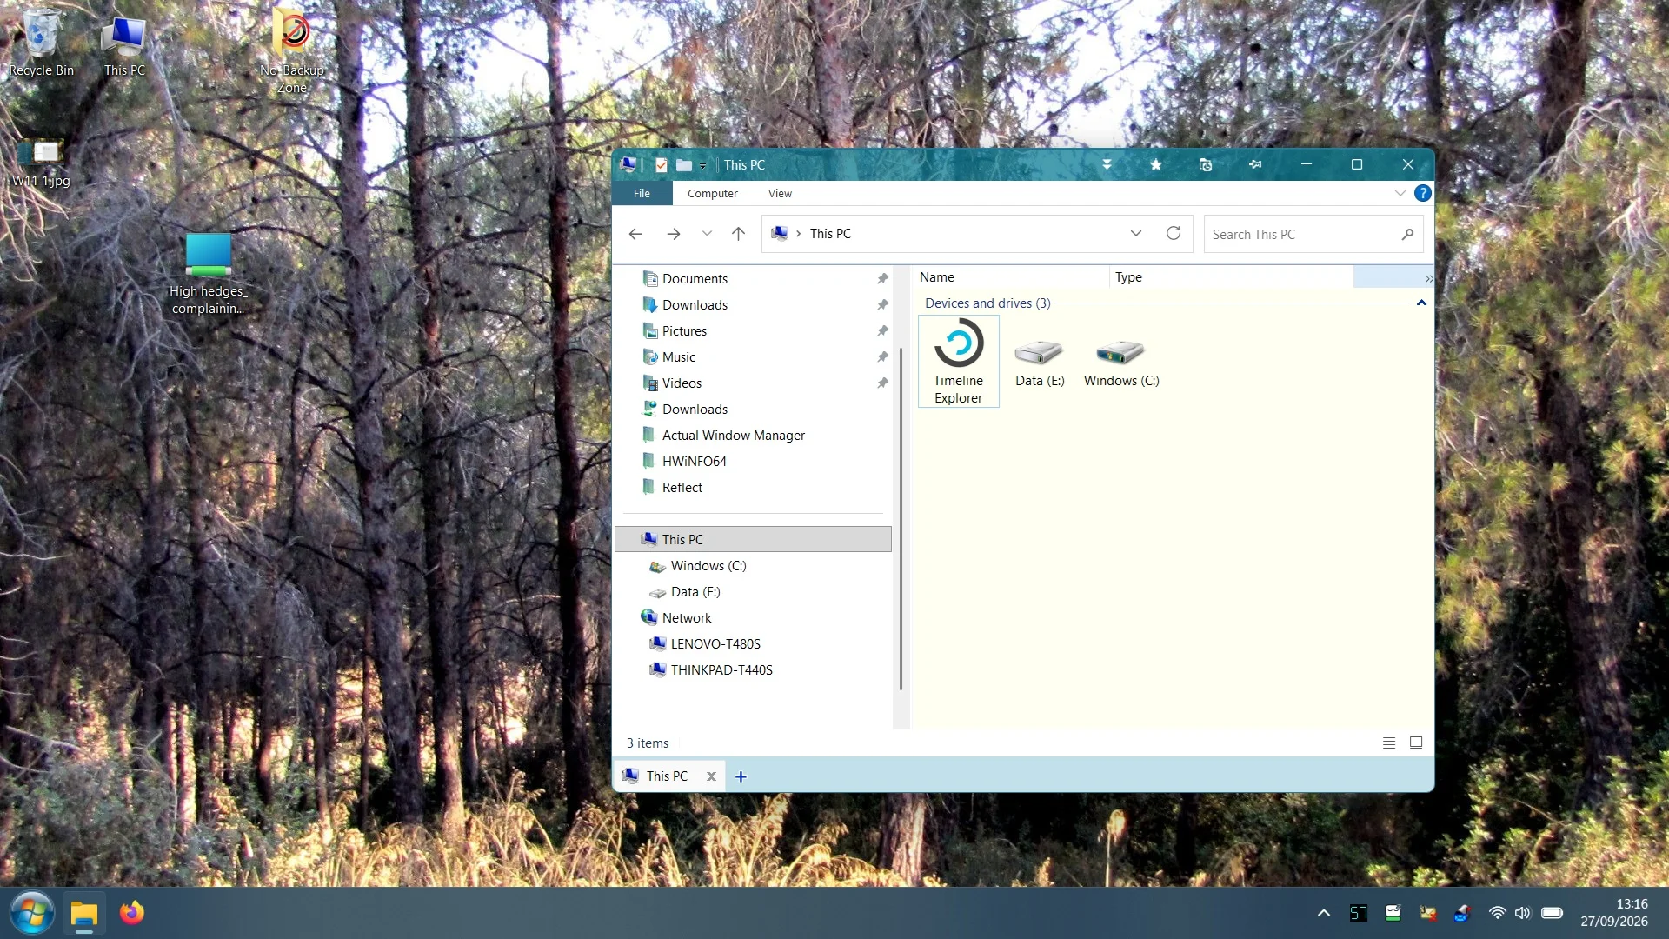The height and width of the screenshot is (939, 1669).
Task: Expand the ribbon with the chevron
Action: tap(1400, 193)
